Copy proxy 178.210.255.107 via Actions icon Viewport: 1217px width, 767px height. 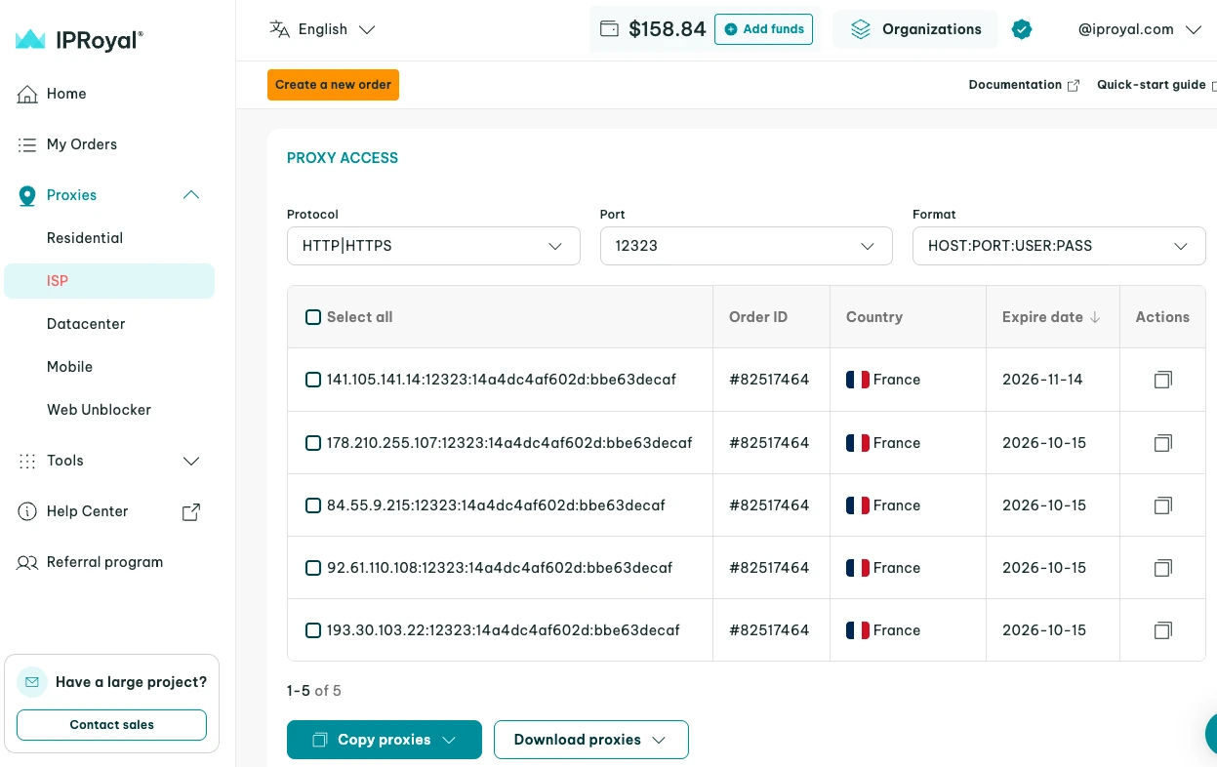pos(1162,443)
